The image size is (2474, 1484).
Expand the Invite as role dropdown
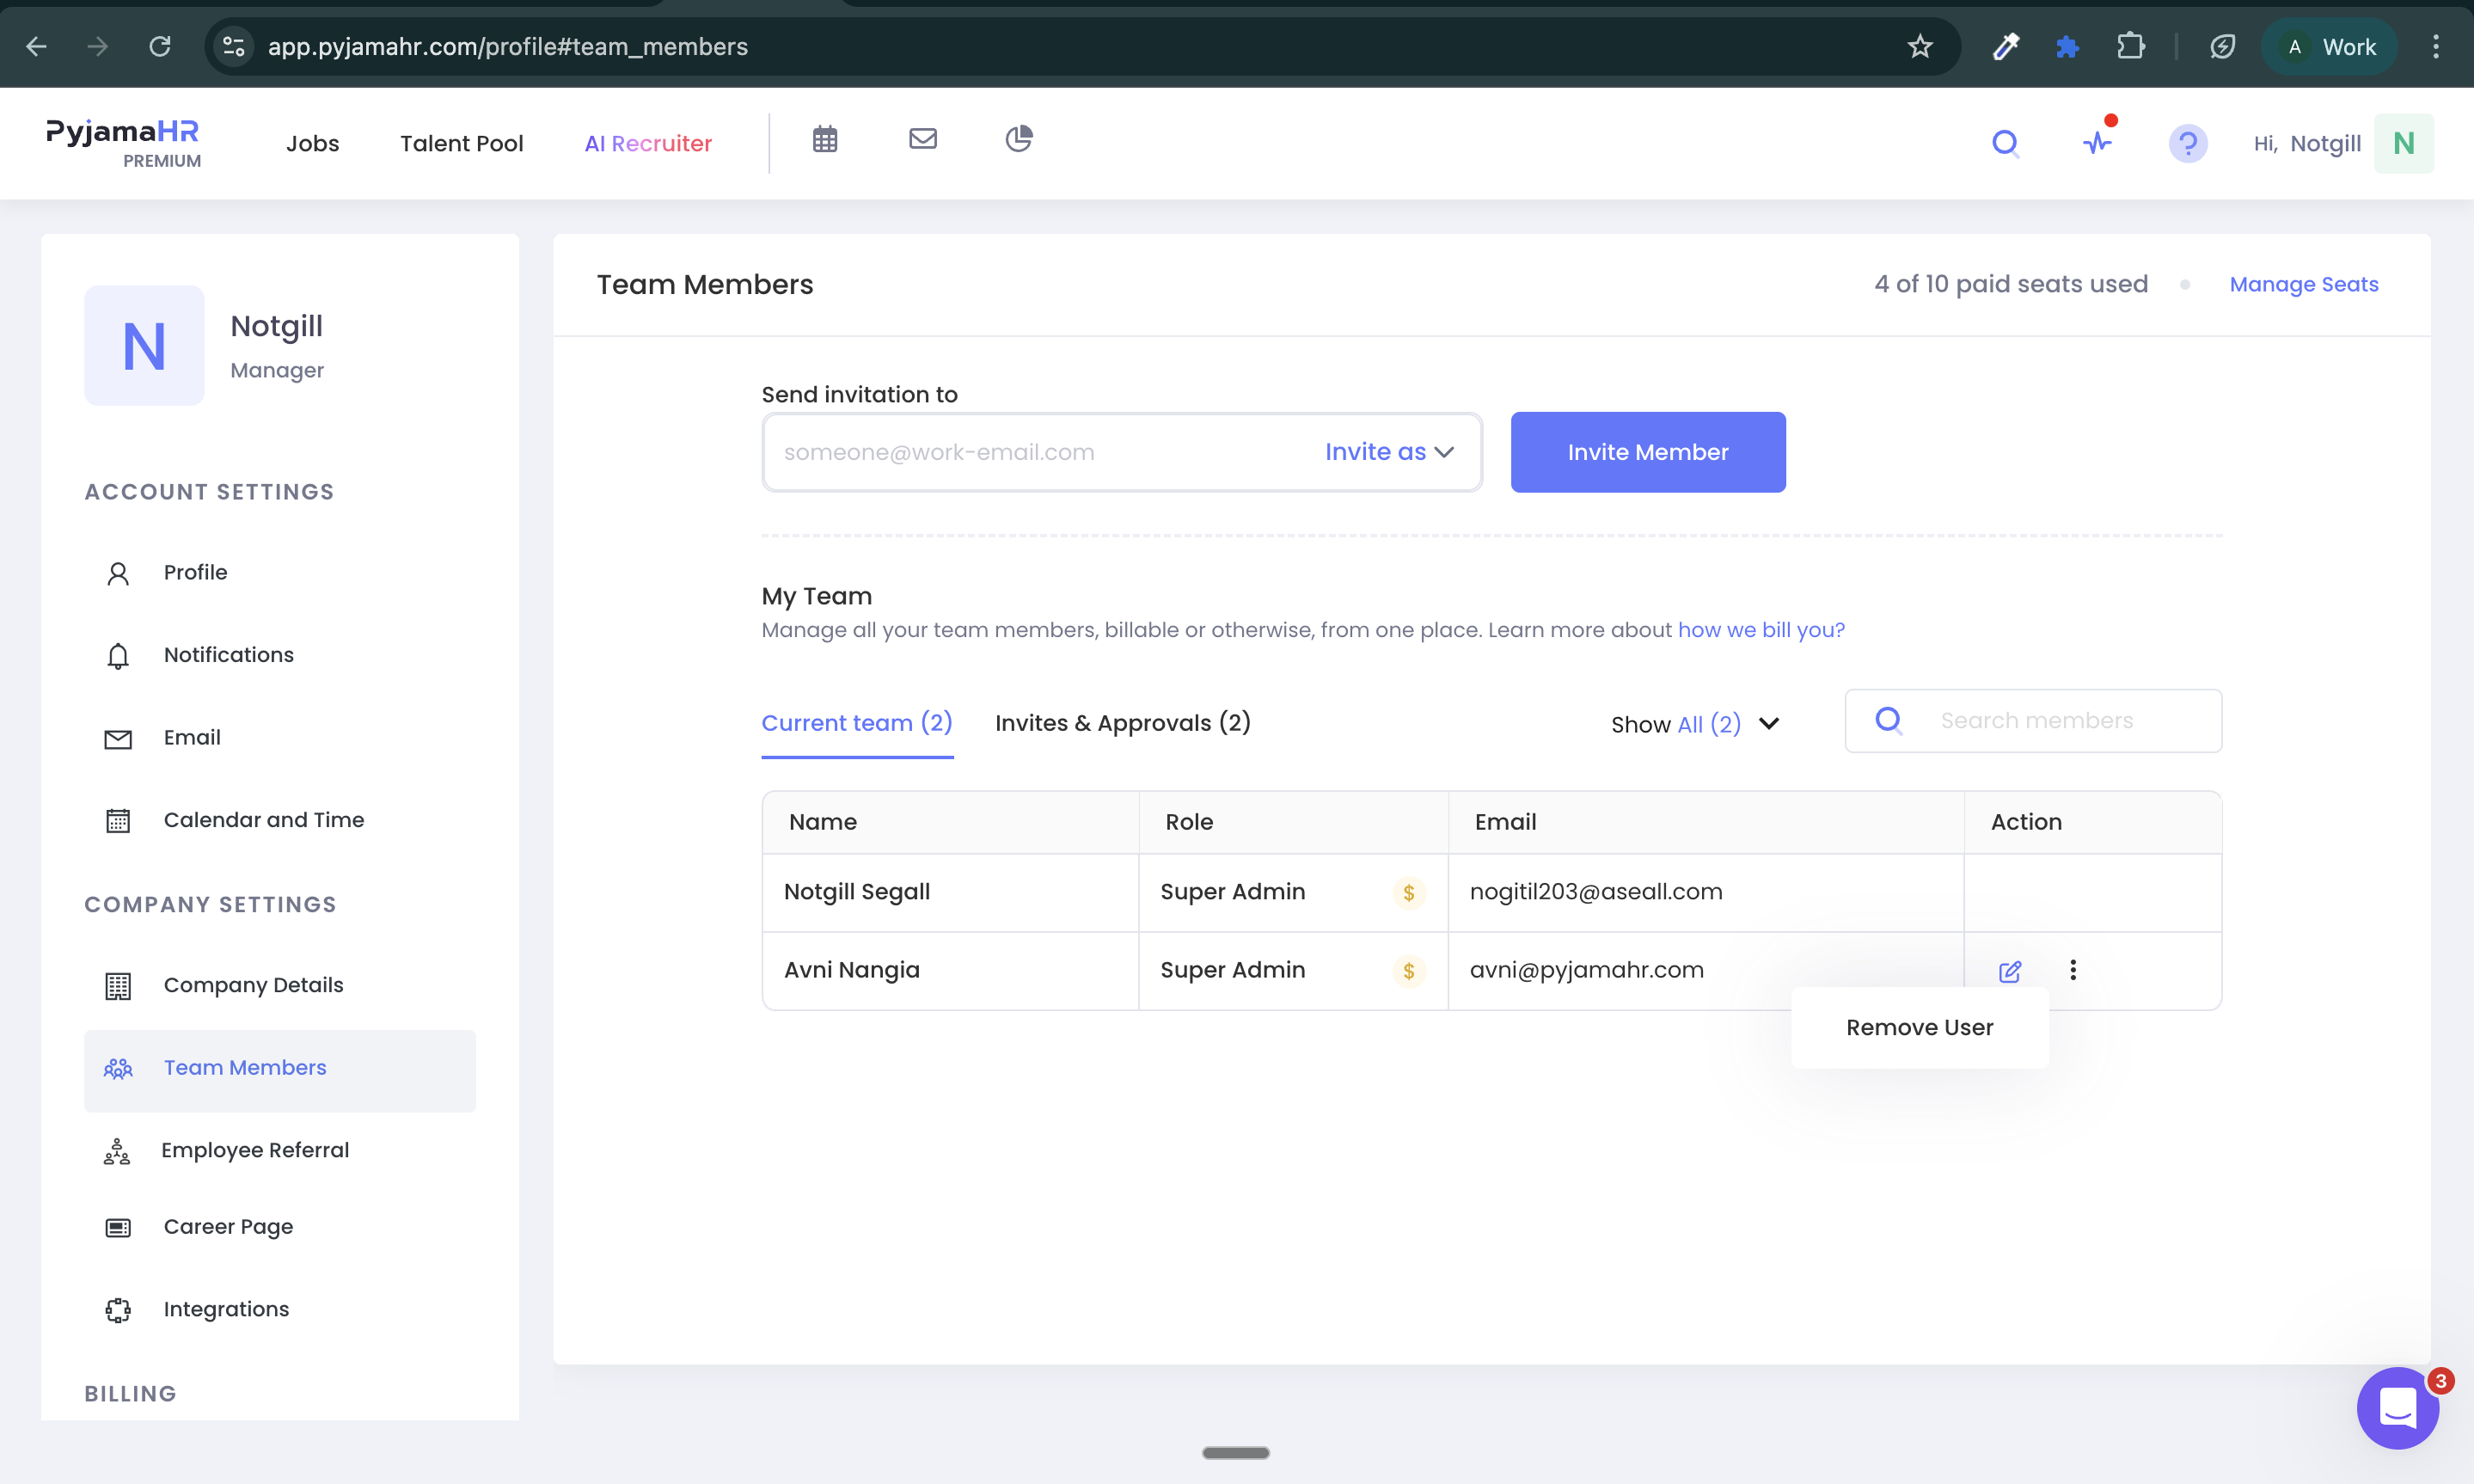(x=1389, y=452)
